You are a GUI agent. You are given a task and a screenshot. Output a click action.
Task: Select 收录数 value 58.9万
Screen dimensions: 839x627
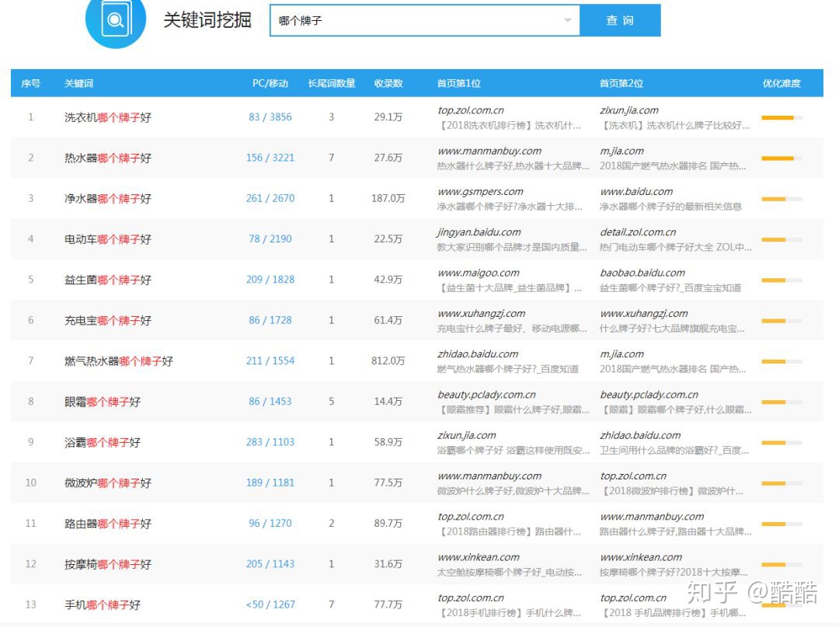coord(388,442)
